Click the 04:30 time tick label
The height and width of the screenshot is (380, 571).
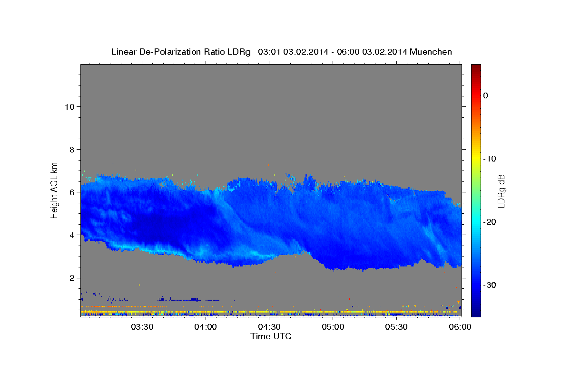point(269,327)
